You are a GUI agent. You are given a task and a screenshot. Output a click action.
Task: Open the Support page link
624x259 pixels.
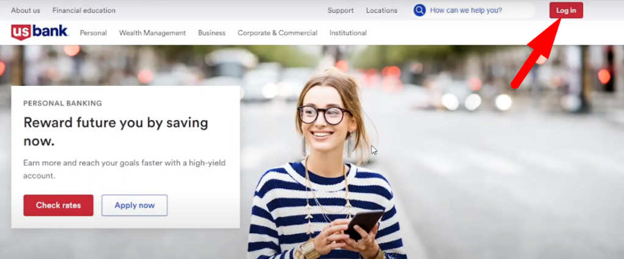pos(340,10)
